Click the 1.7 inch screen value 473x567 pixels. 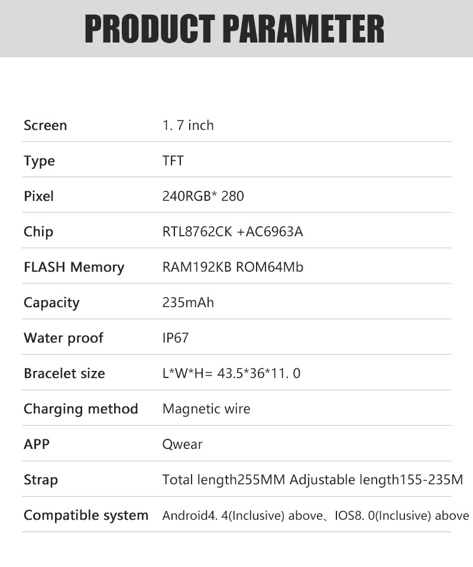[188, 125]
